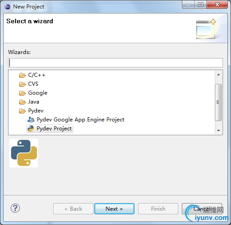231x225 pixels.
Task: Maximize the New Project window
Action: tap(201, 5)
